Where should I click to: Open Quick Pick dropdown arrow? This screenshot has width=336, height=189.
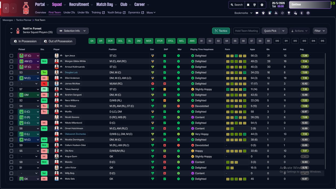click(283, 31)
